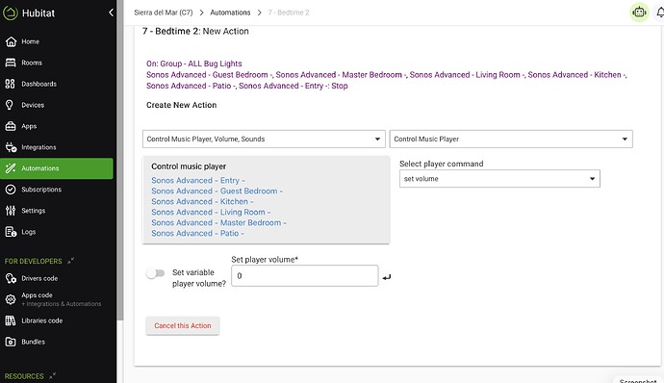Image resolution: width=664 pixels, height=383 pixels.
Task: Click the Dashboards grid icon
Action: click(x=11, y=84)
